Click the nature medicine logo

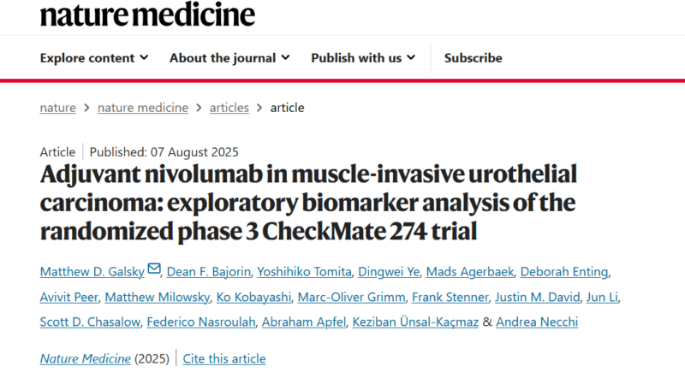pos(147,15)
